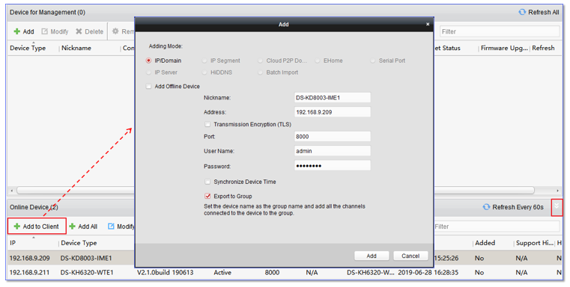The width and height of the screenshot is (570, 287).
Task: Select Serial Port adding mode
Action: 372,61
